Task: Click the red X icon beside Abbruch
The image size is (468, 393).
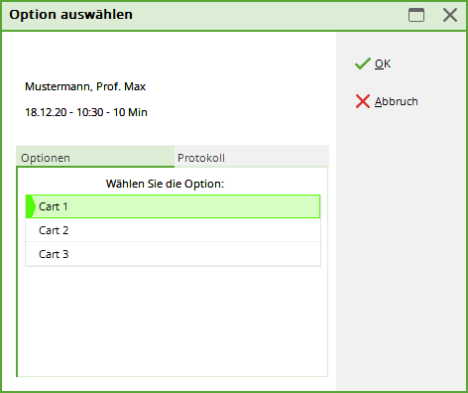Action: click(x=363, y=101)
